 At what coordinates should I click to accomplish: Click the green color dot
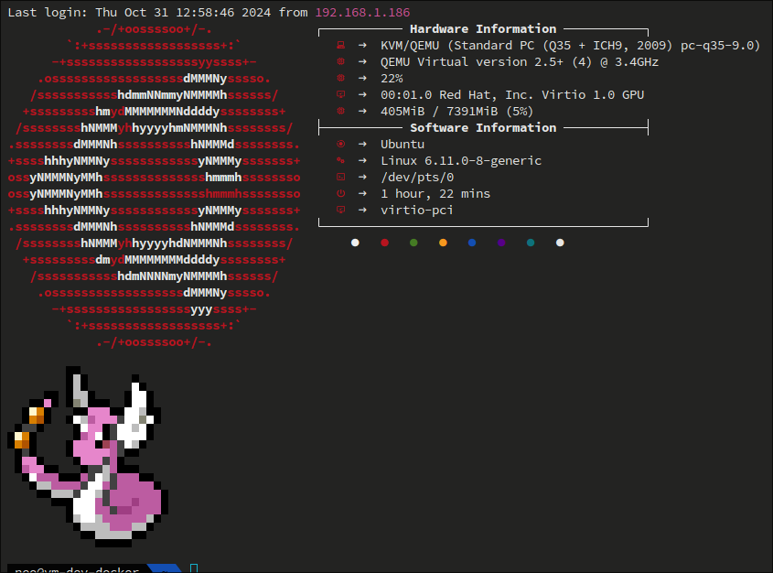point(413,243)
